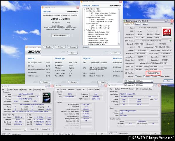Click the GPU-Z title bar icon
175x141 pixels.
(x=125, y=21)
